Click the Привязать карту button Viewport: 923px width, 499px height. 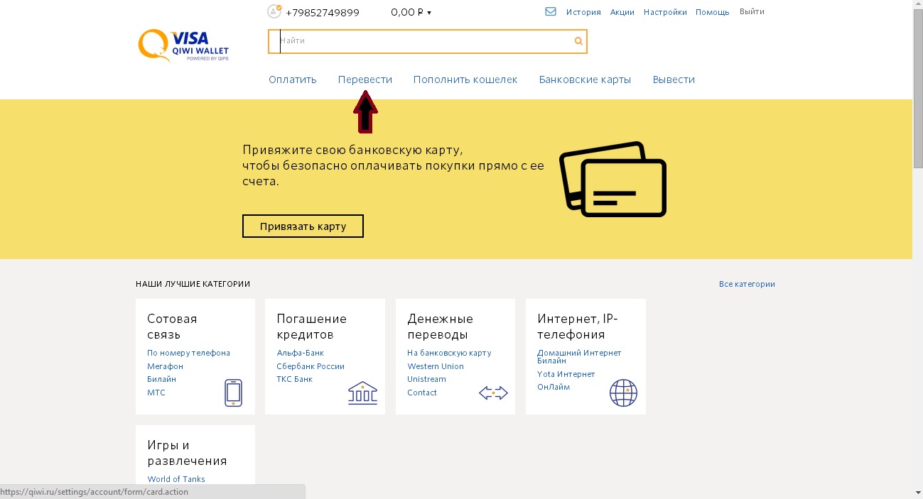click(x=303, y=226)
